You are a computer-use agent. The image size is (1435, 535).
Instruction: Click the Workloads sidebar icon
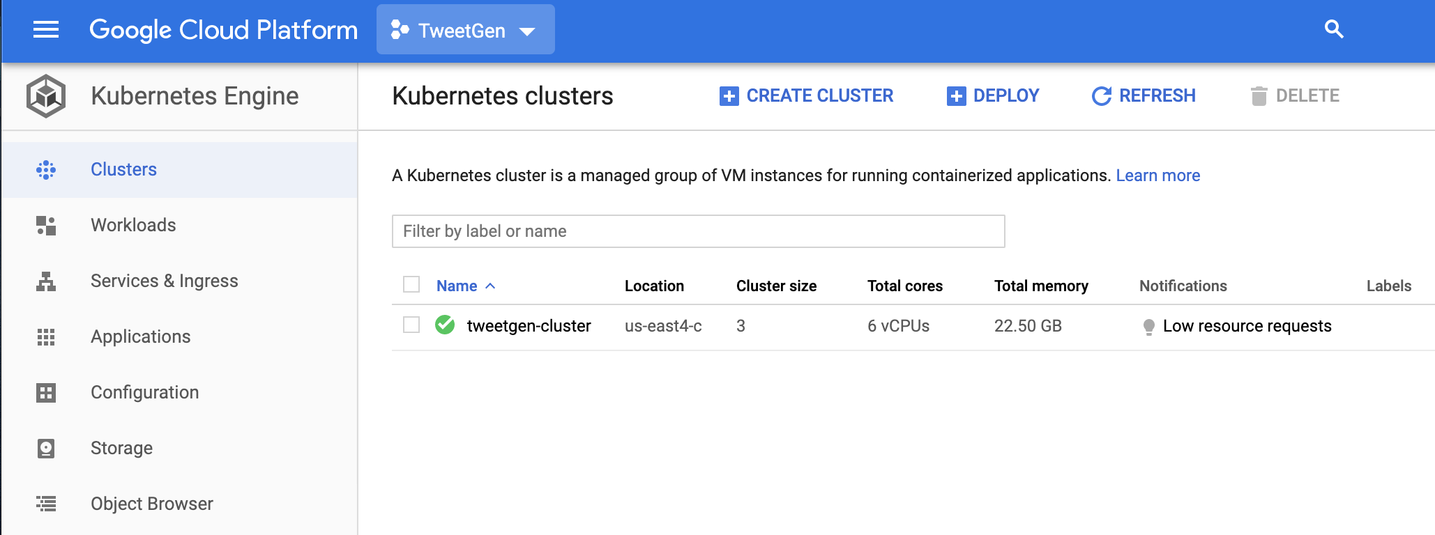click(x=46, y=225)
